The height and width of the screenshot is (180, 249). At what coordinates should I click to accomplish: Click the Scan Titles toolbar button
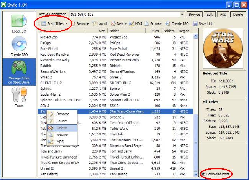point(52,24)
